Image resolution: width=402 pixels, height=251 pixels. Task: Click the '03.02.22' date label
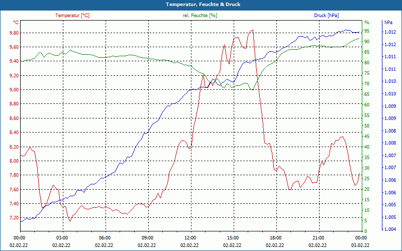(x=360, y=245)
